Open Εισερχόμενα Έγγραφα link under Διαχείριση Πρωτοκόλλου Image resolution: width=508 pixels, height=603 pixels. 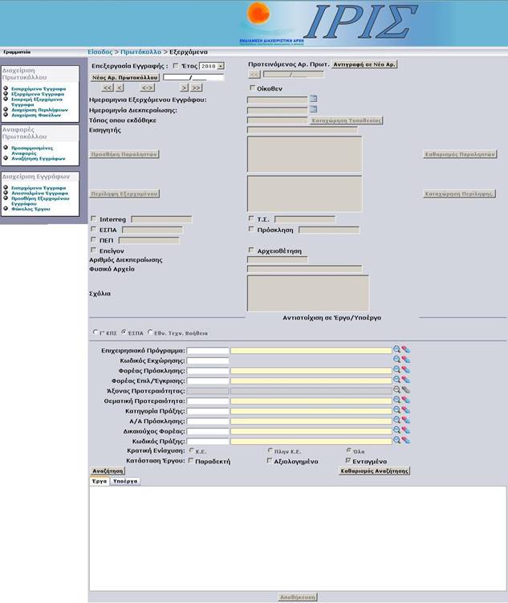38,88
